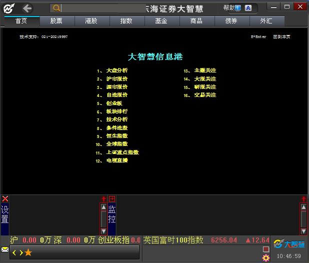Click the red square icon near ticker
Viewport: 309px width, 263px height.
tap(266, 249)
